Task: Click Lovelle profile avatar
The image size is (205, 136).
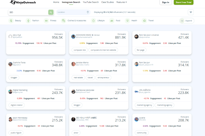Action: pyautogui.click(x=137, y=119)
